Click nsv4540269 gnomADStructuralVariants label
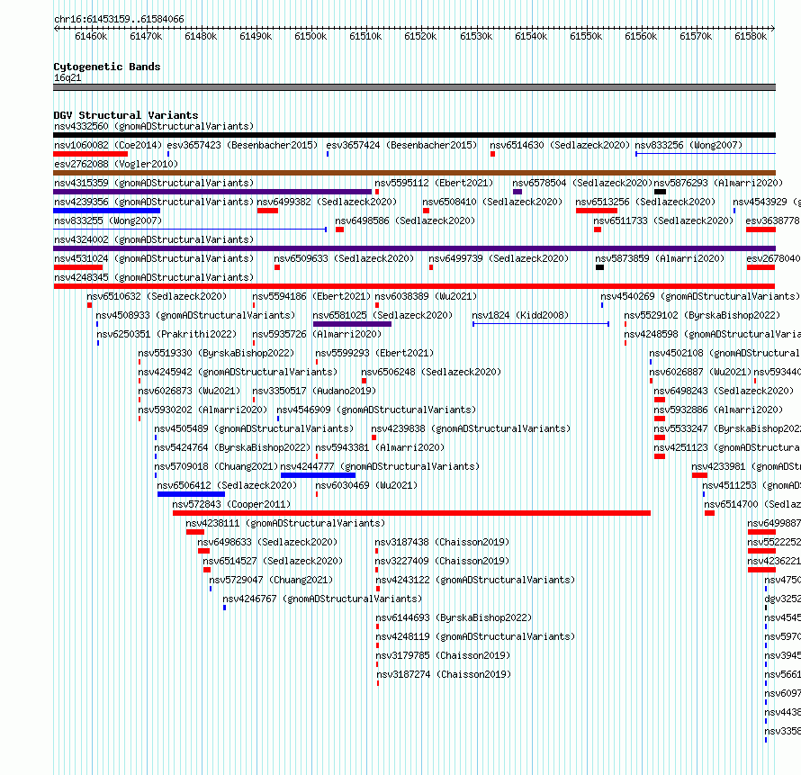801x775 pixels. click(x=700, y=296)
